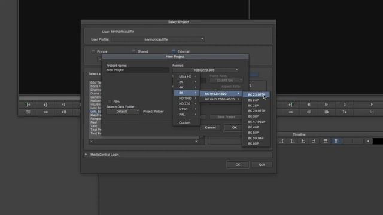Click Cancel in New Project dialog
Viewport: 383px width, 215px height.
210,127
